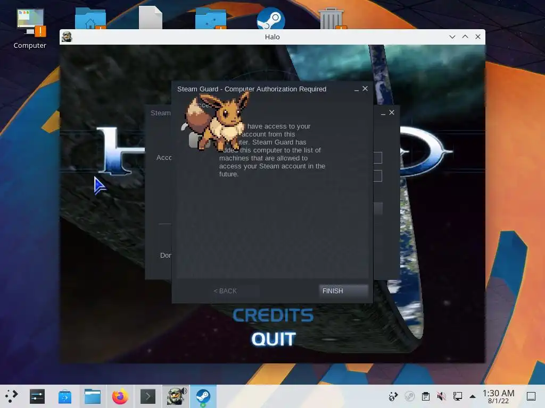Screen dimensions: 545x408
Task: Select CREDITS in the Halo menu
Action: (273, 316)
